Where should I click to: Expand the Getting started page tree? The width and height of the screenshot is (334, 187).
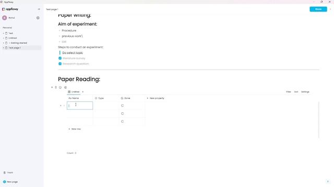[4, 43]
